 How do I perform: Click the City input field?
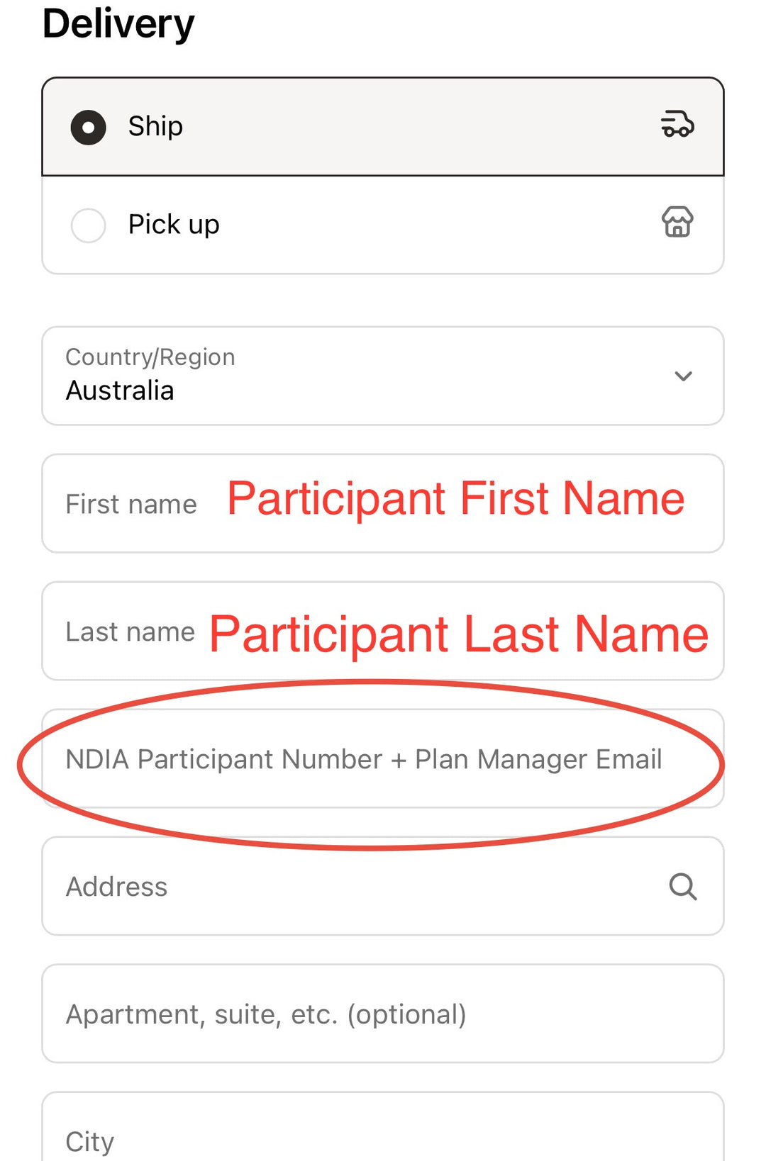tap(383, 1127)
